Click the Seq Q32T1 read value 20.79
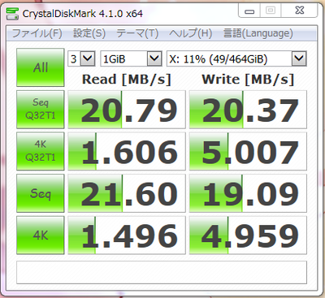This screenshot has height=298, width=325. pyautogui.click(x=127, y=110)
